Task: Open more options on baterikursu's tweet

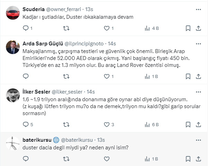Action: pyautogui.click(x=198, y=140)
